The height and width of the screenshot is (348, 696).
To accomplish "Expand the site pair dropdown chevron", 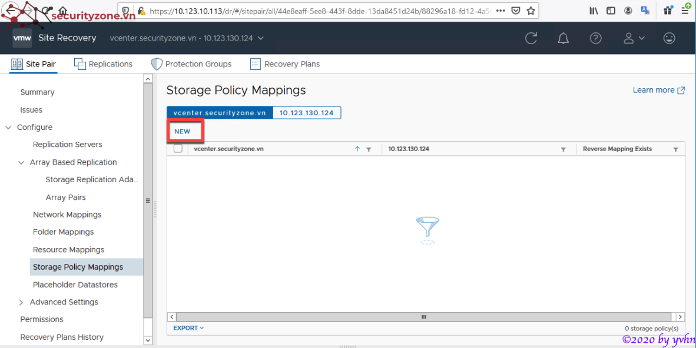I will tap(260, 38).
